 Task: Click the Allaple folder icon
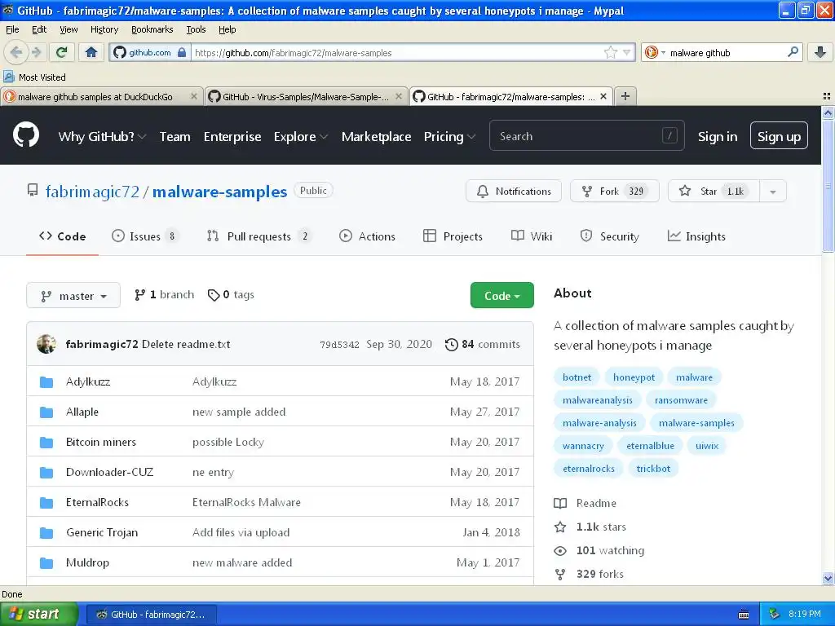pyautogui.click(x=46, y=412)
